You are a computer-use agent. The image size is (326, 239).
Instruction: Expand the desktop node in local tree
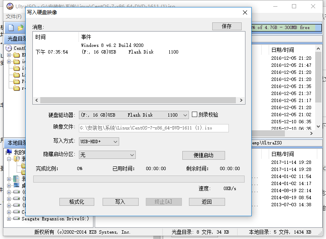pos(9,185)
